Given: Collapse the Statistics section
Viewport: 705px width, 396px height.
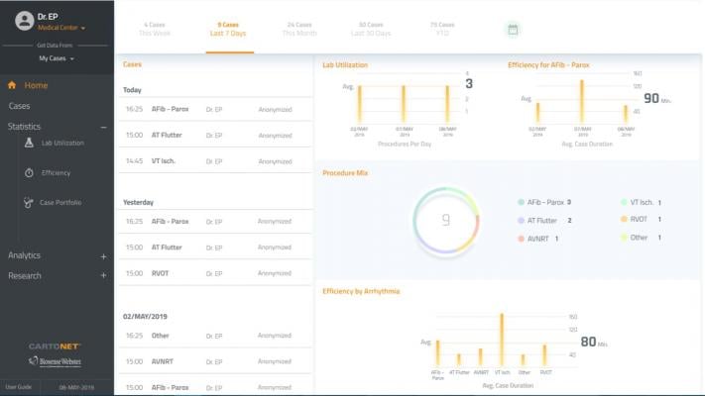Looking at the screenshot, I should 103,127.
